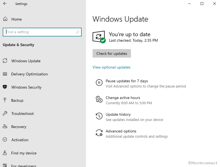Click the Home house icon
Image resolution: width=220 pixels, height=167 pixels.
coord(5,19)
